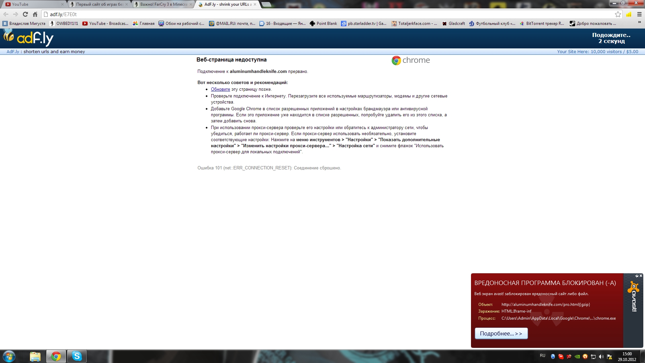
Task: Star this page as a bookmark
Action: pyautogui.click(x=617, y=14)
